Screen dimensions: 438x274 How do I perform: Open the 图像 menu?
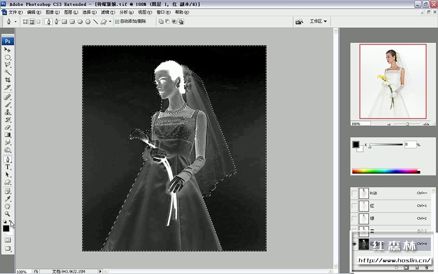tap(52, 12)
